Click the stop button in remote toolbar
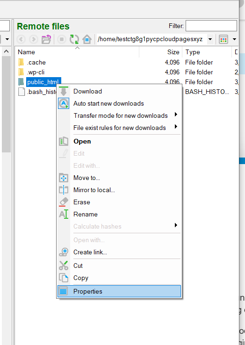Screen dimensions: 245x345 pos(62,39)
